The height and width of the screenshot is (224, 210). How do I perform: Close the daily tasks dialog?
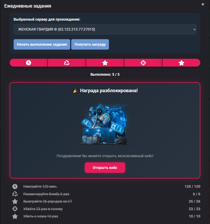pyautogui.click(x=203, y=4)
